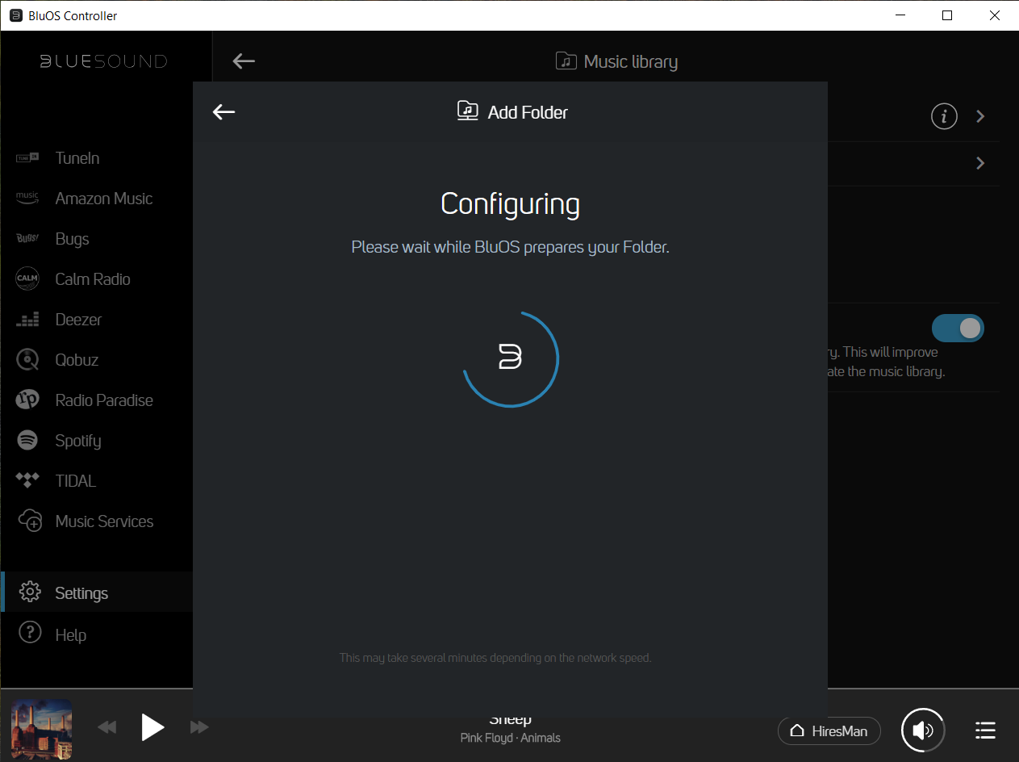The width and height of the screenshot is (1019, 762).
Task: Click the back arrow in Add Folder dialog
Action: [x=223, y=112]
